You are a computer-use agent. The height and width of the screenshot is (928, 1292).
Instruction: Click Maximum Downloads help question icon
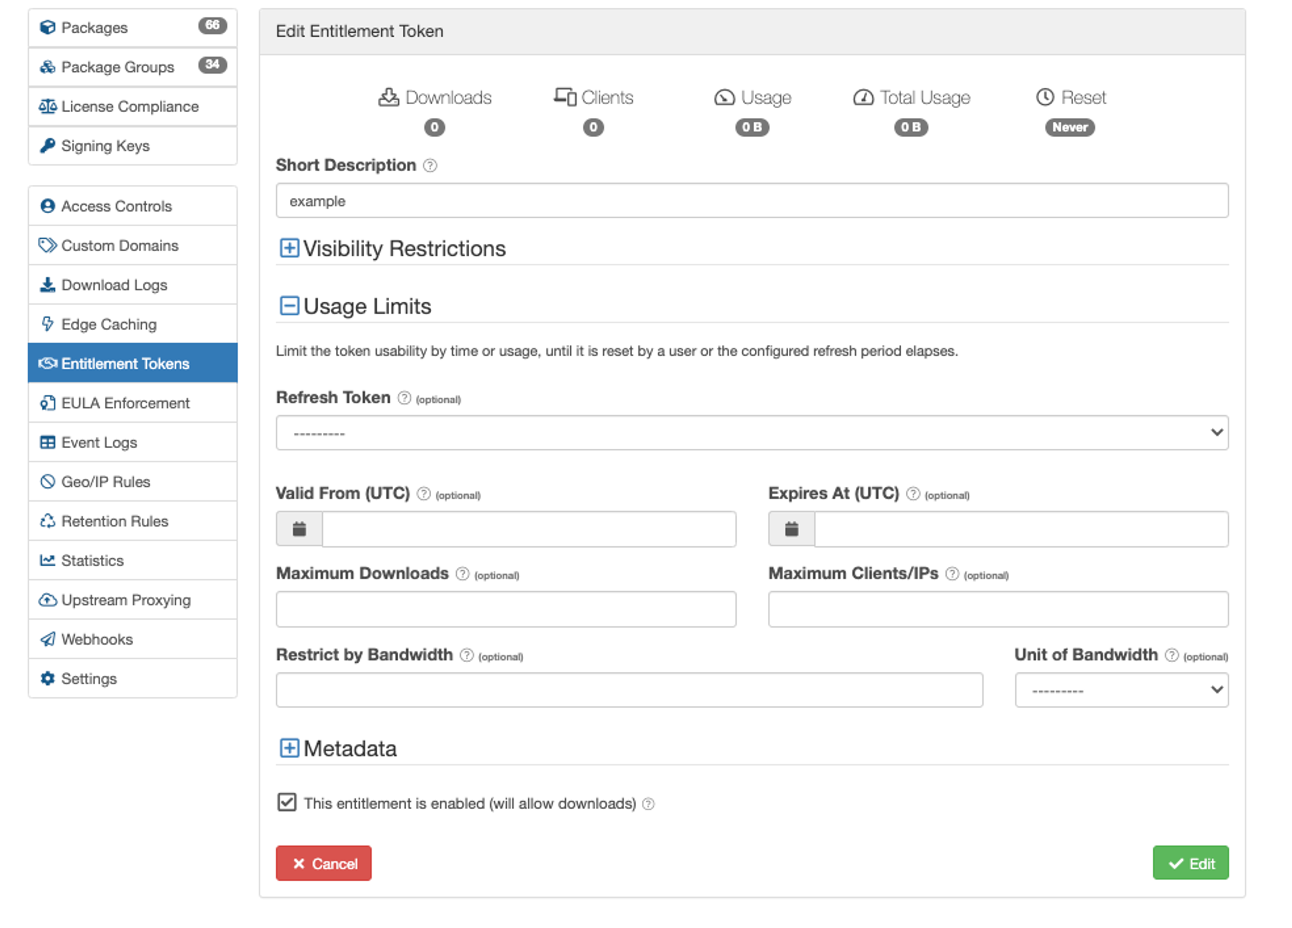(462, 574)
